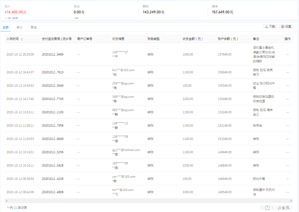Click the horizontal scrollbar right arrow
Viewport: 299px width, 212px height.
click(x=291, y=201)
